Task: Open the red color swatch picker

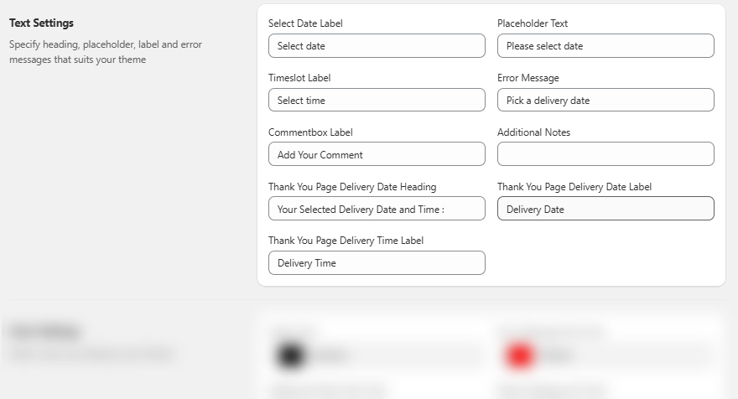Action: (x=519, y=356)
